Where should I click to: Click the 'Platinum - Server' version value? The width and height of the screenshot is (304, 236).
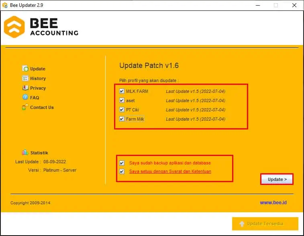pyautogui.click(x=60, y=170)
